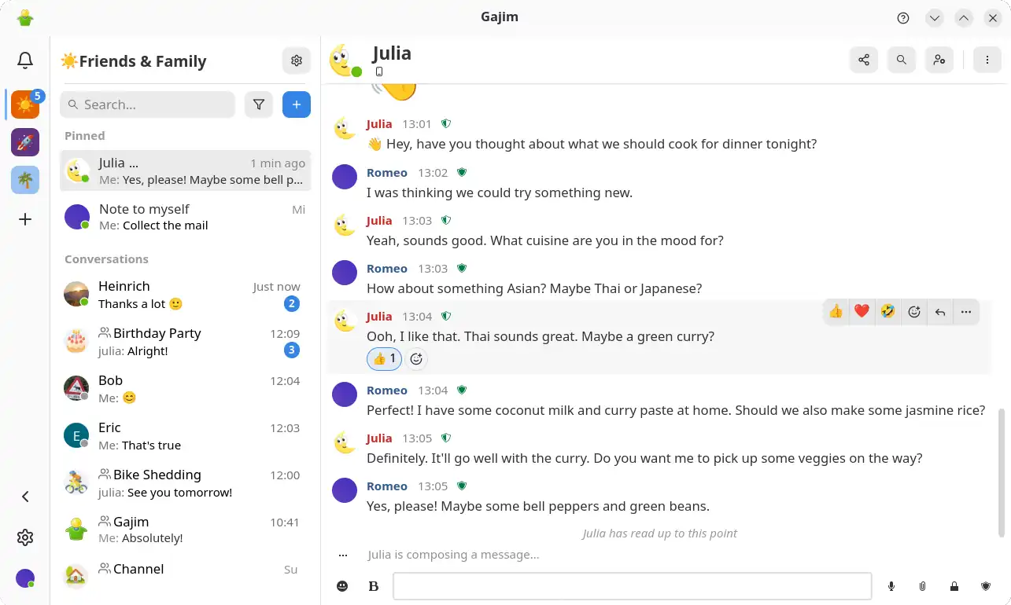Viewport: 1011px width, 605px height.
Task: Toggle the encryption lock icon
Action: click(x=954, y=586)
